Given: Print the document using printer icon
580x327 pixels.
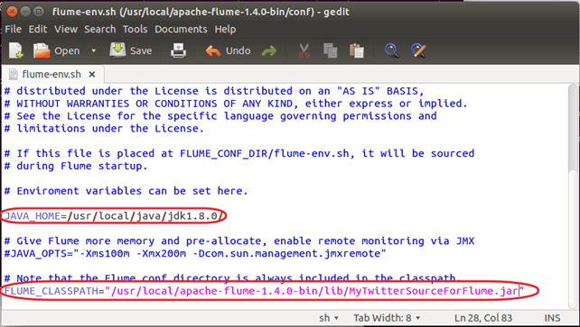Looking at the screenshot, I should click(178, 50).
